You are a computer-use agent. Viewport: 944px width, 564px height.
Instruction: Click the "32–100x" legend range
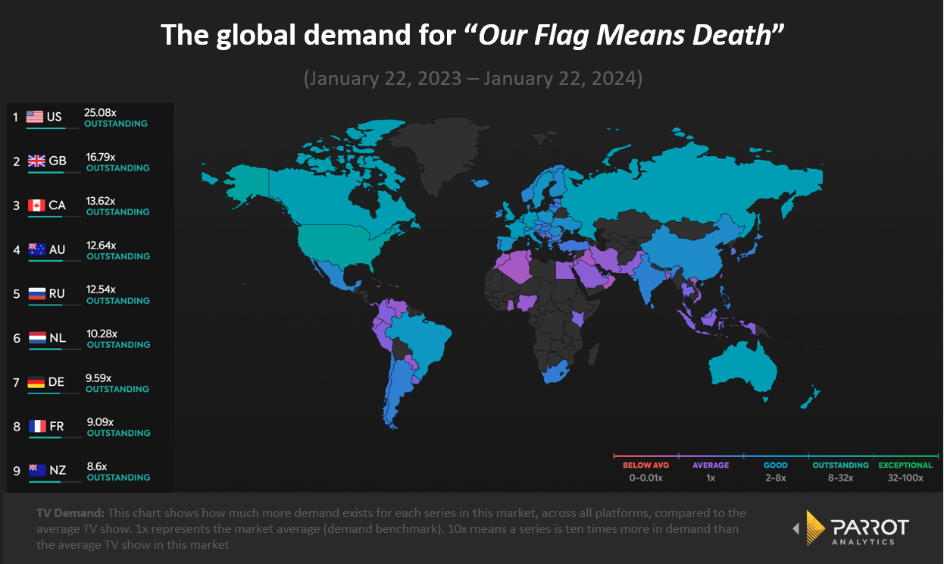click(905, 478)
